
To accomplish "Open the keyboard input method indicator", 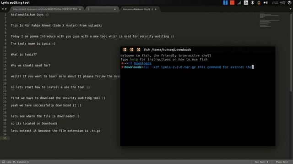I will 246,3.
